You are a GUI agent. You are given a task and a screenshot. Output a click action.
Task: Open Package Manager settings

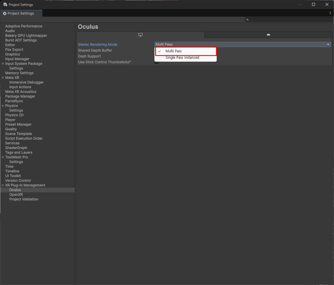[x=20, y=96]
